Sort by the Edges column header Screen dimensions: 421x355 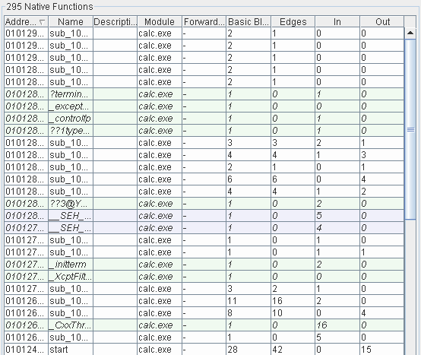[x=293, y=22]
